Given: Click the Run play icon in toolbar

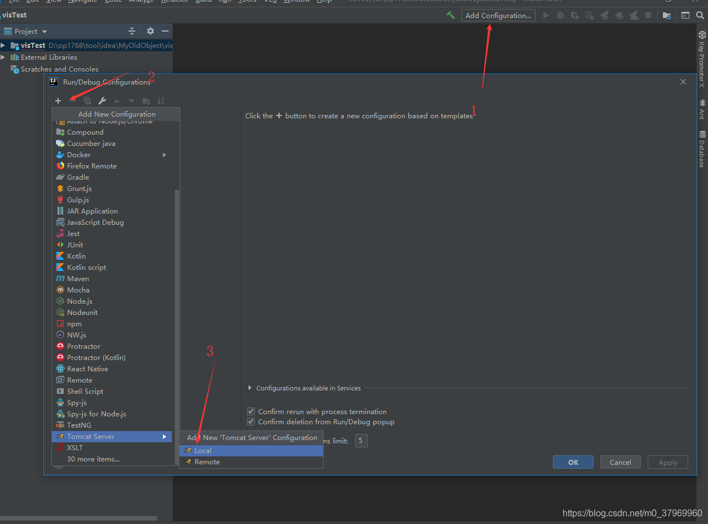Looking at the screenshot, I should click(546, 15).
